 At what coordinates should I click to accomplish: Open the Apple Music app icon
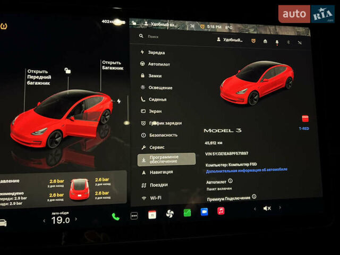pos(220,211)
